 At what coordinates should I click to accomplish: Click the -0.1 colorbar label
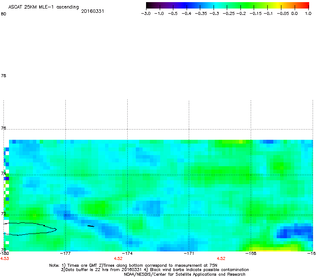[x=268, y=14]
